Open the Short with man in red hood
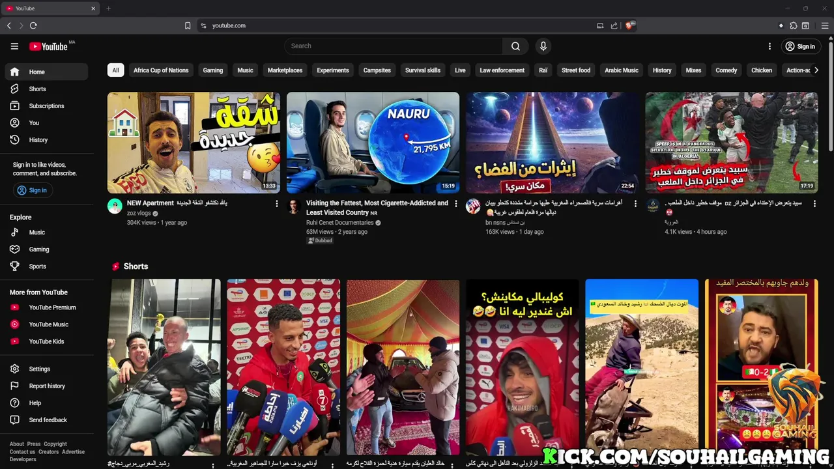Screen dimensions: 834x469 pyautogui.click(x=523, y=367)
